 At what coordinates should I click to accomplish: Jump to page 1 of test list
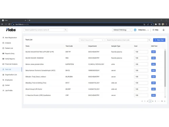(145, 101)
